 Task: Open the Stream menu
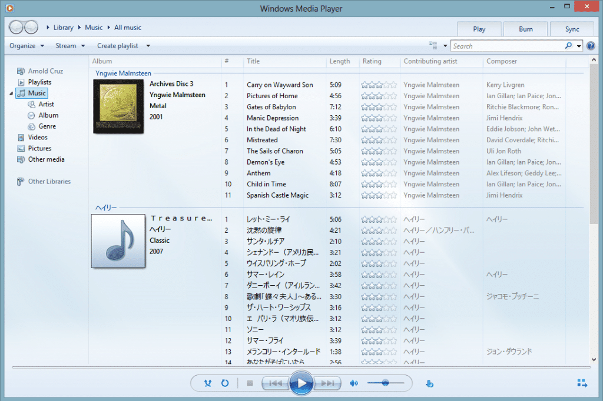click(70, 46)
